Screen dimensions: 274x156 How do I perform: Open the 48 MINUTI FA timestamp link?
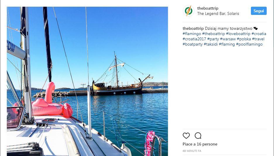pyautogui.click(x=192, y=151)
